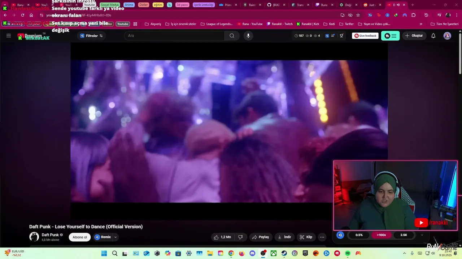The height and width of the screenshot is (259, 462).
Task: Click the Abone ol subscribe button
Action: tap(80, 237)
